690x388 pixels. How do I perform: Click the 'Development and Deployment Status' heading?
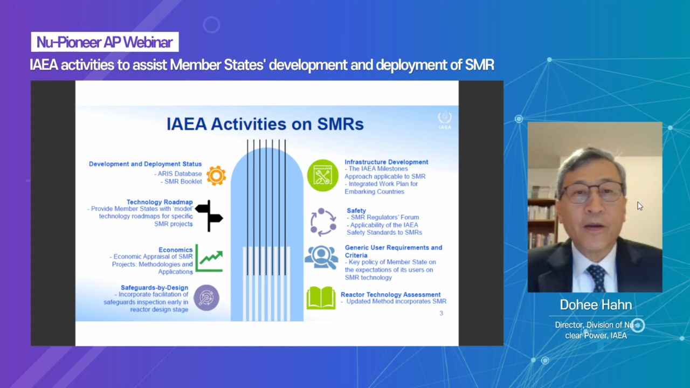click(x=146, y=164)
